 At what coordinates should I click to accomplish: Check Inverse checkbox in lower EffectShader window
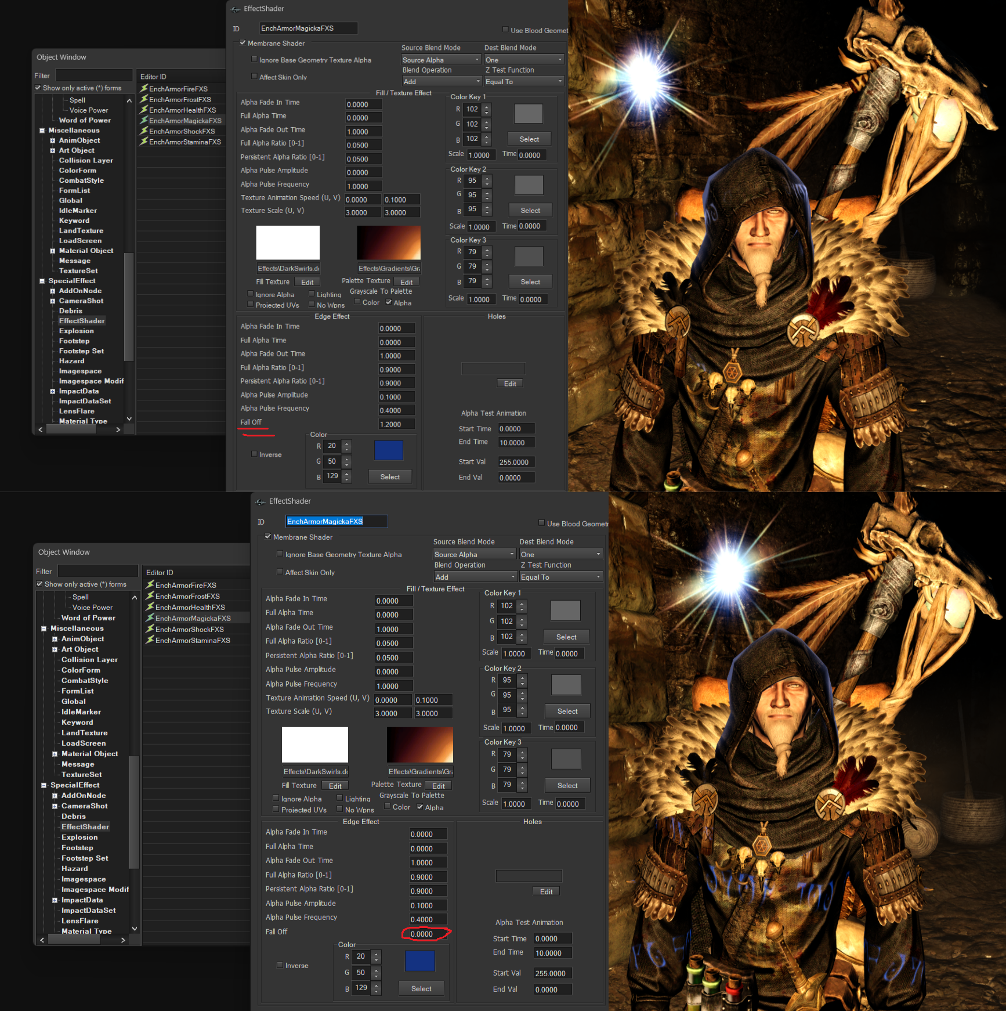click(x=280, y=965)
